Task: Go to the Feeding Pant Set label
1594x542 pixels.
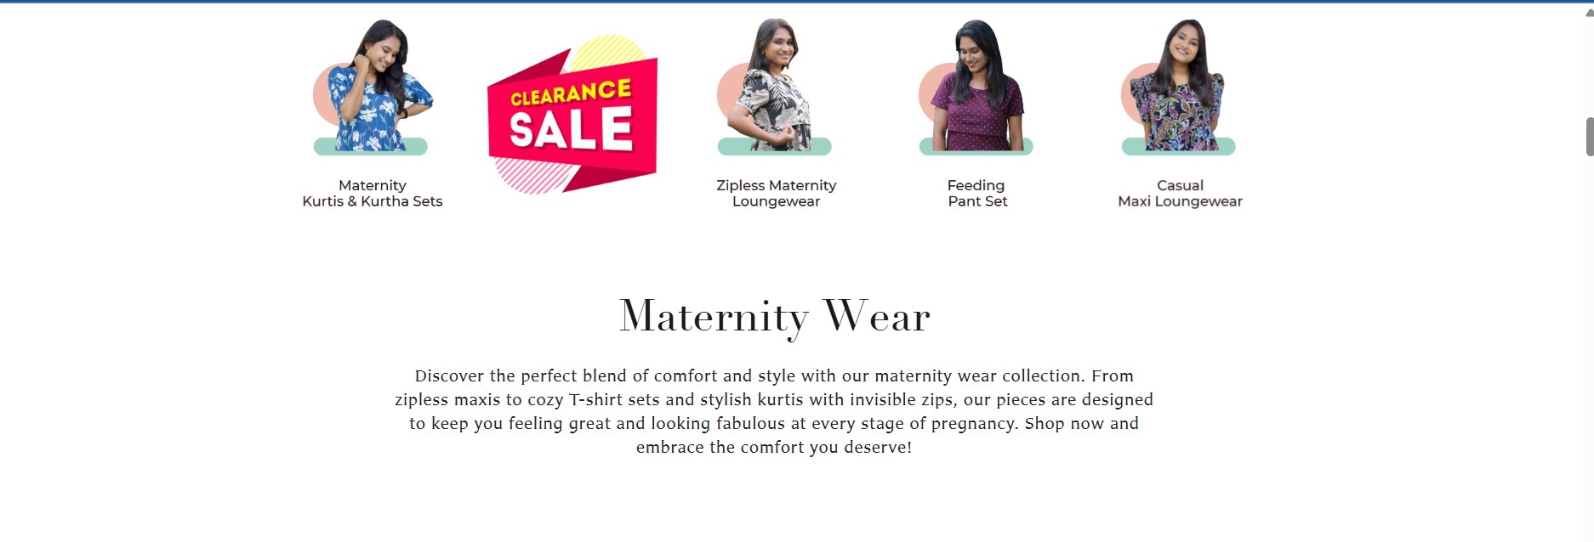Action: (976, 194)
